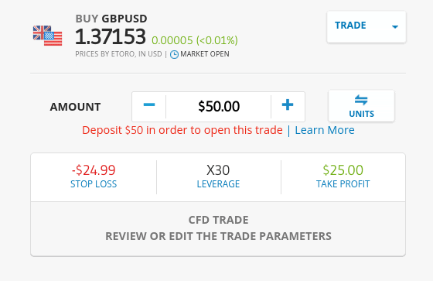
Task: Click the swap arrows icon above UNITS
Action: point(361,100)
